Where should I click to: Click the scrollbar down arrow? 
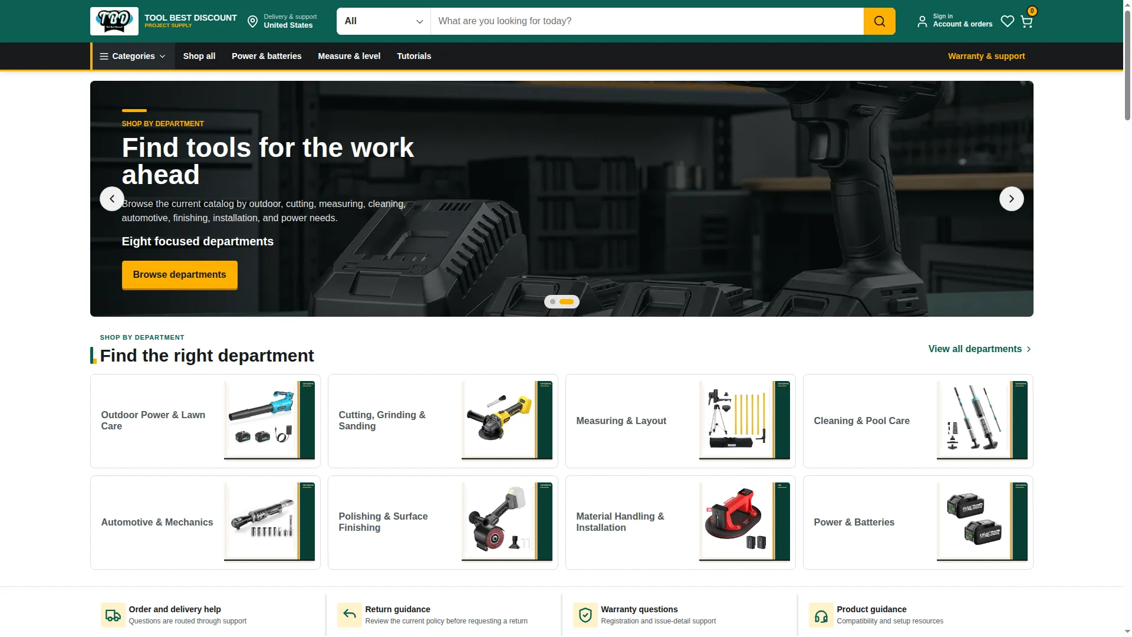point(1127,632)
